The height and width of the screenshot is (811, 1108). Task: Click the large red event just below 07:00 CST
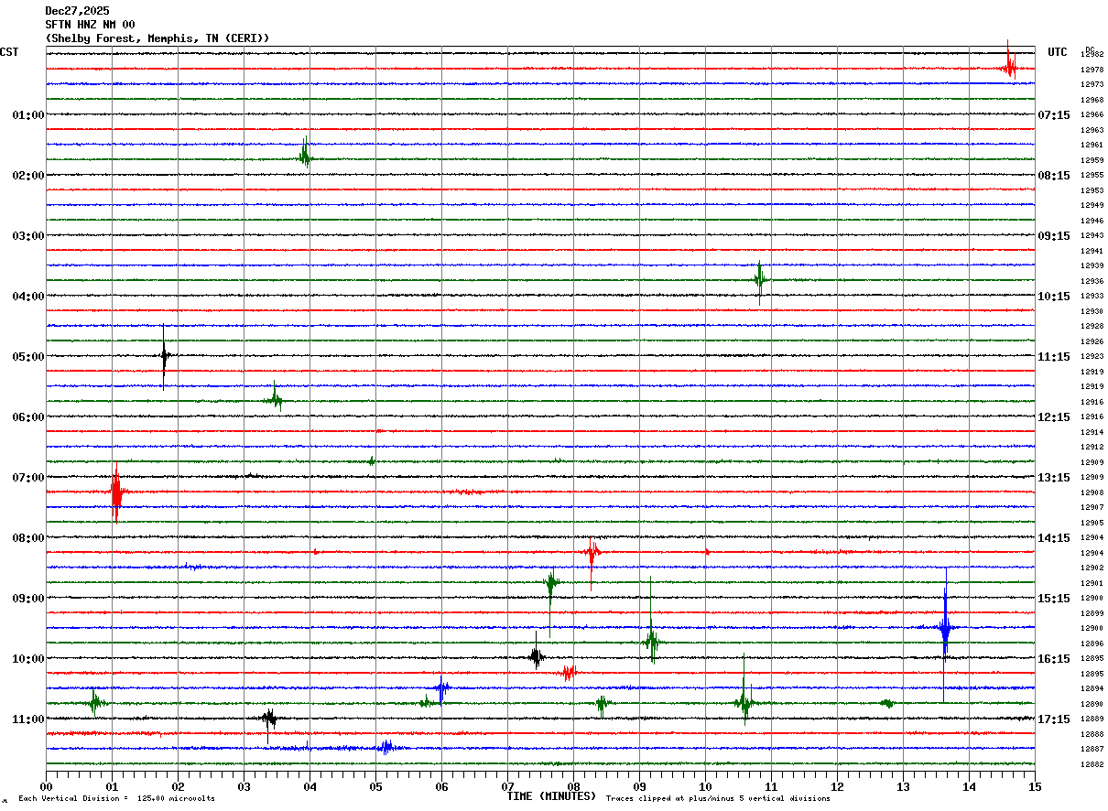[116, 493]
